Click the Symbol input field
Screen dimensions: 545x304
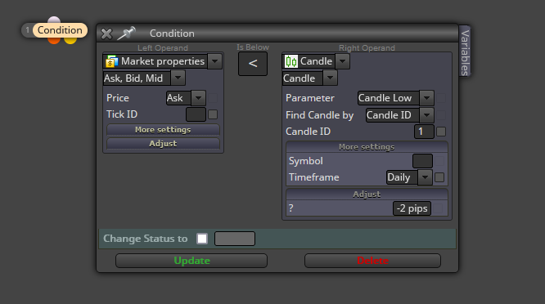click(422, 161)
